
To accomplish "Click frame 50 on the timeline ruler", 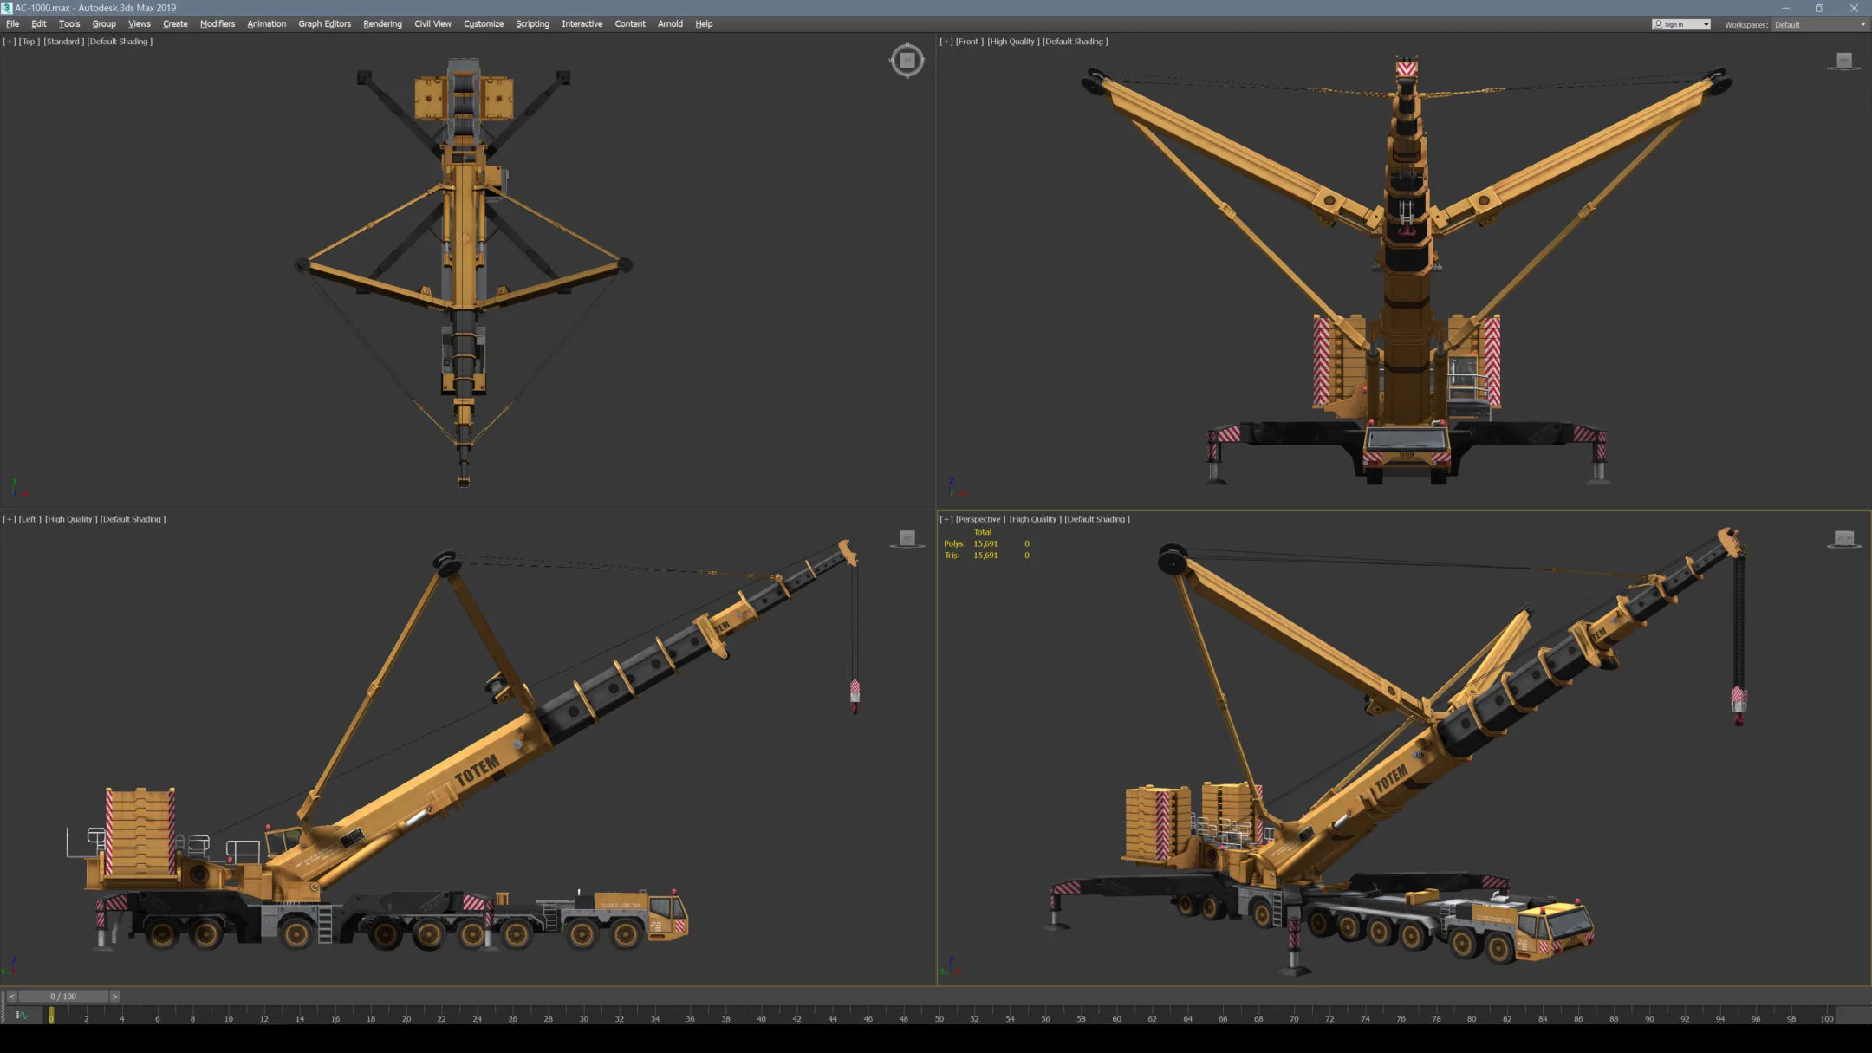I will click(939, 1018).
